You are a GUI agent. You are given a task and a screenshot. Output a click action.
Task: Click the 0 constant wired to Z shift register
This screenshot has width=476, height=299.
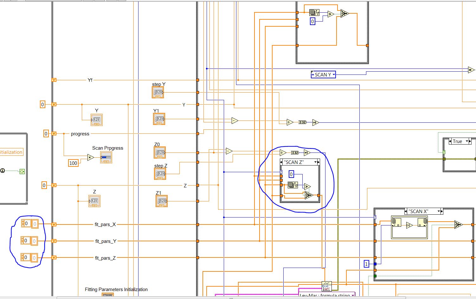[44, 185]
